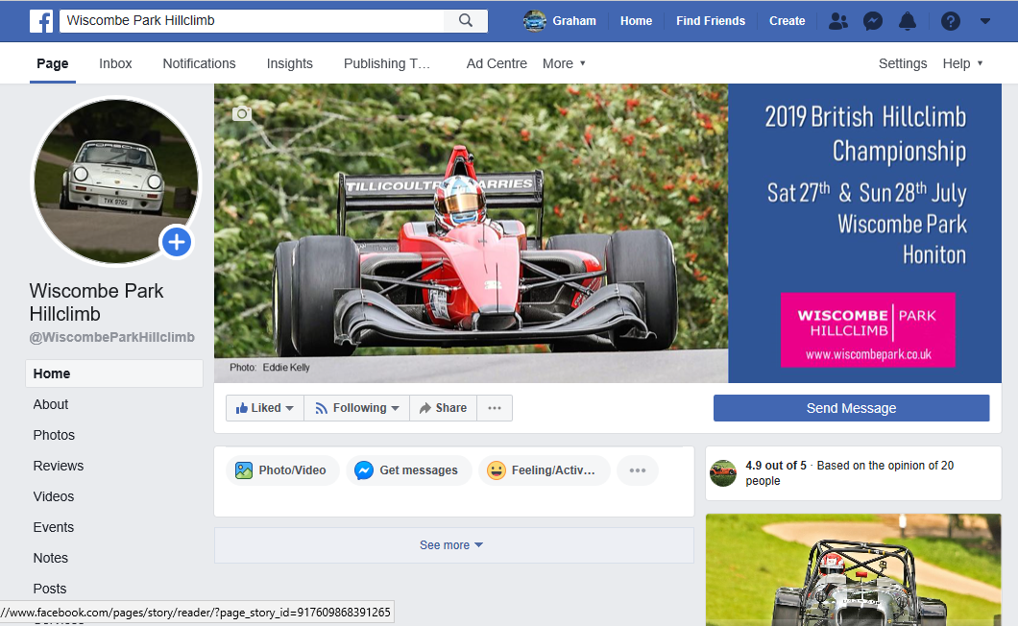
Task: Click the Photo/Video button label
Action: [292, 470]
